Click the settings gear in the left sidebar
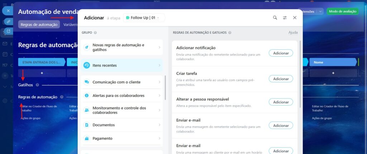 [5, 101]
